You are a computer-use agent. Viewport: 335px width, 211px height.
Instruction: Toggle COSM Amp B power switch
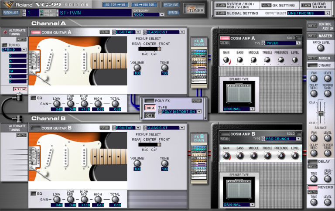(x=225, y=134)
